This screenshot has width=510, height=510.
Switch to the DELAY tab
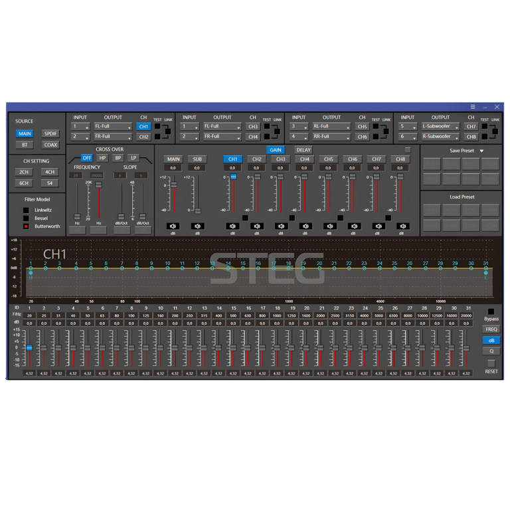click(303, 150)
